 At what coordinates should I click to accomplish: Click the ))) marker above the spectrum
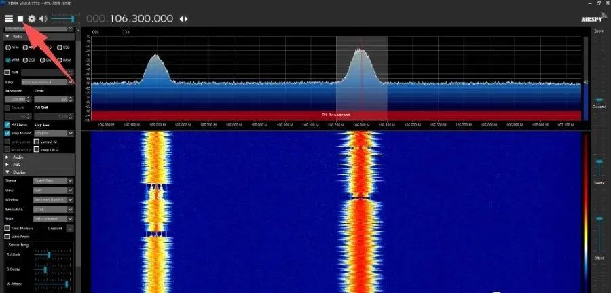tap(126, 32)
